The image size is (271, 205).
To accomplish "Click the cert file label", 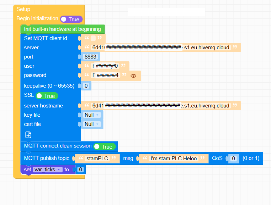I will point(32,124).
